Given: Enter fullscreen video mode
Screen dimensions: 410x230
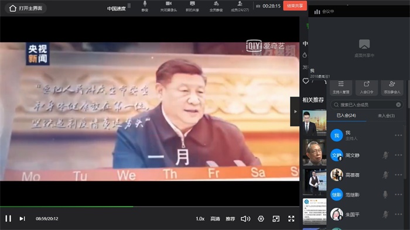Looking at the screenshot, I should 291,219.
